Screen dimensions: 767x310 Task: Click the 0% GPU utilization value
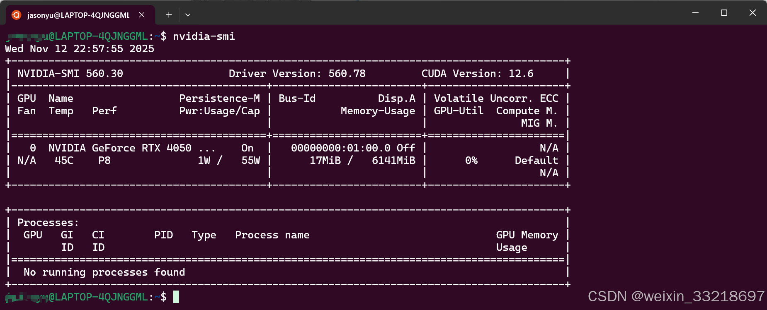tap(471, 161)
